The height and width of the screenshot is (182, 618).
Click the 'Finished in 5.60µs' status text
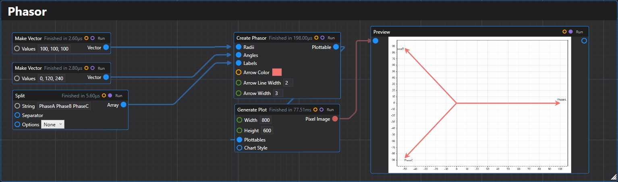(81, 96)
